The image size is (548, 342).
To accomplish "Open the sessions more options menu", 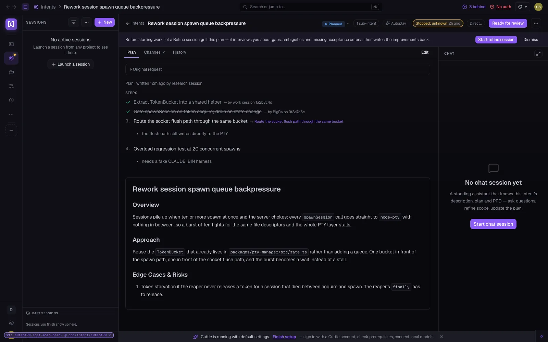I will click(87, 22).
